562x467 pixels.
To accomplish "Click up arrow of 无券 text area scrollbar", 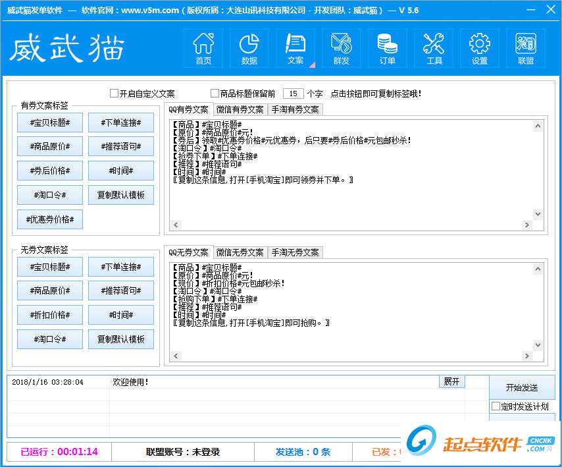I will [x=538, y=269].
